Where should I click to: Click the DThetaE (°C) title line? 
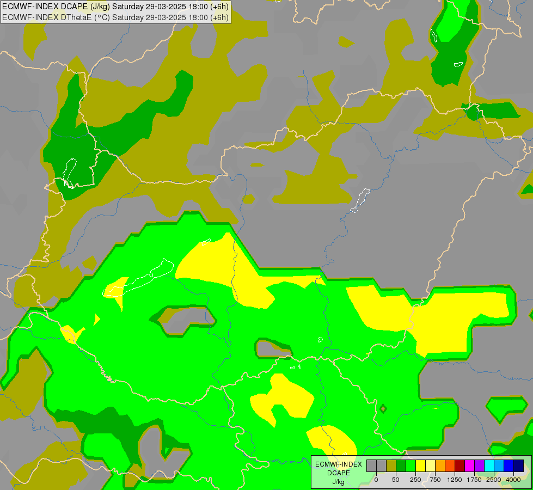coord(115,17)
